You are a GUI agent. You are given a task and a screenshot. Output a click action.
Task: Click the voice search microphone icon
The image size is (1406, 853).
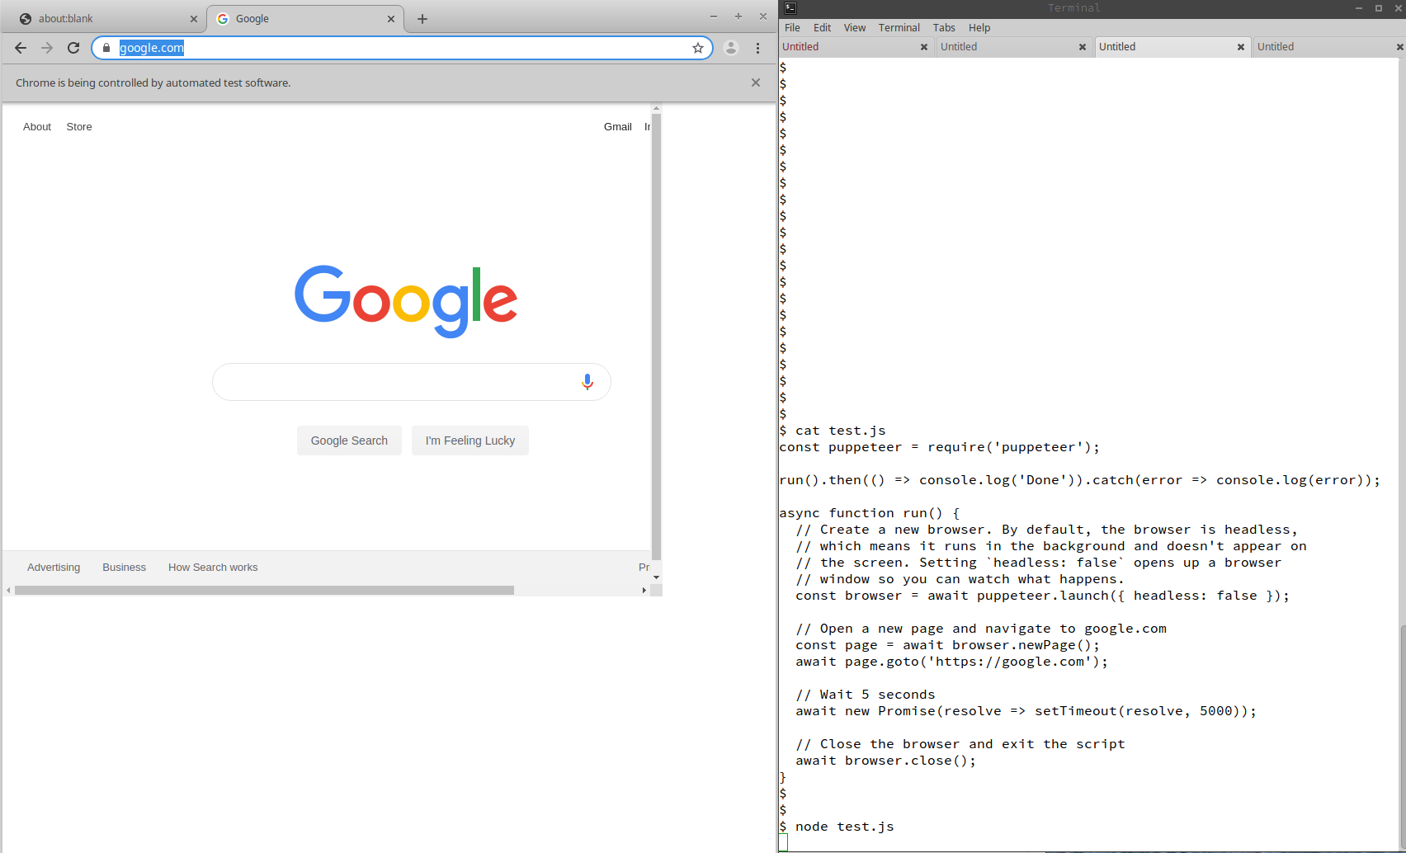587,382
